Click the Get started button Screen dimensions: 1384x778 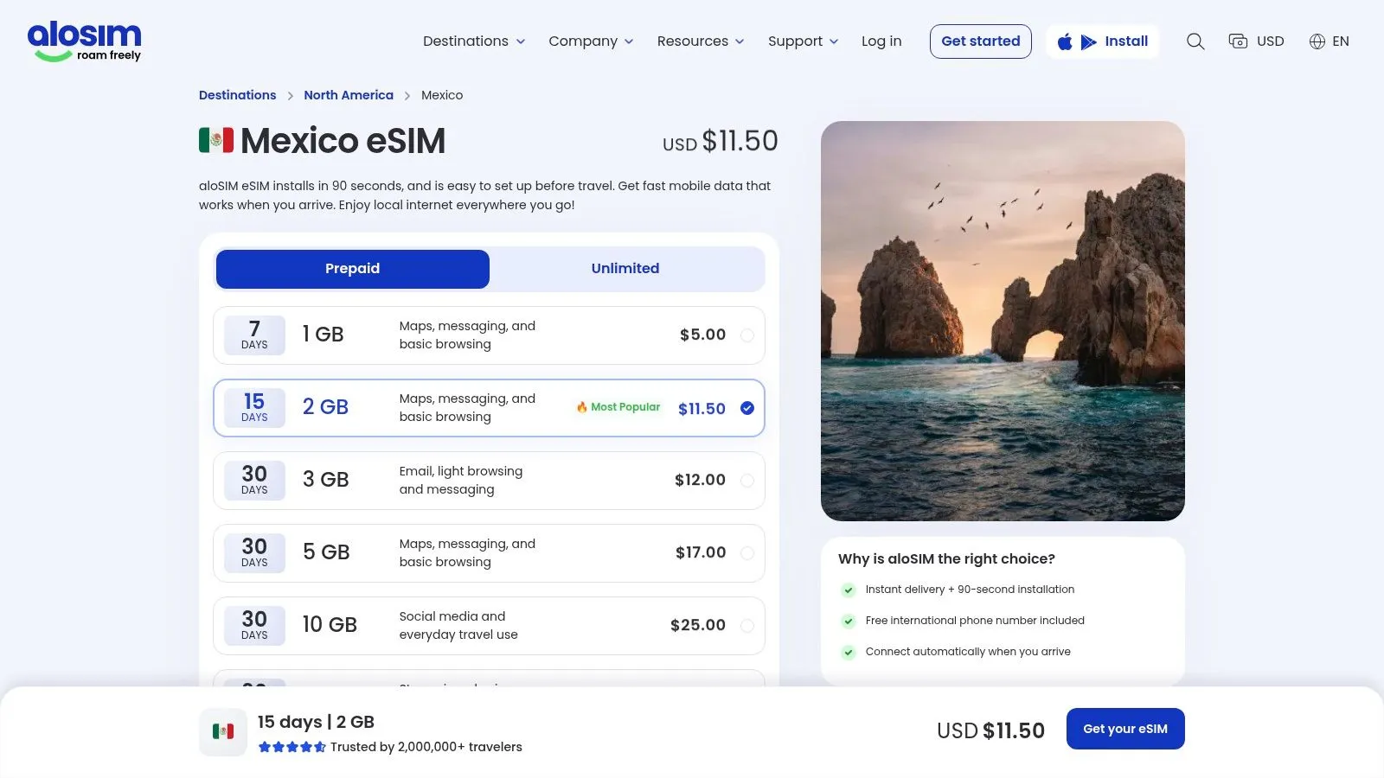(981, 41)
